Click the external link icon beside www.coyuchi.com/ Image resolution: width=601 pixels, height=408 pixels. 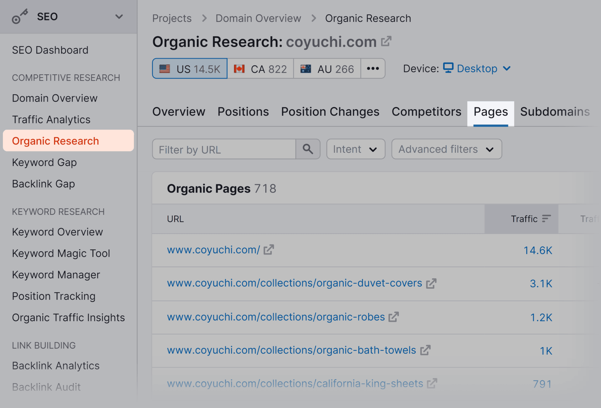(x=269, y=250)
